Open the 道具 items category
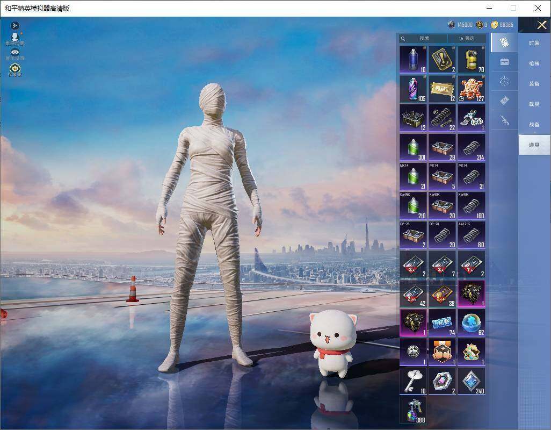 click(534, 145)
